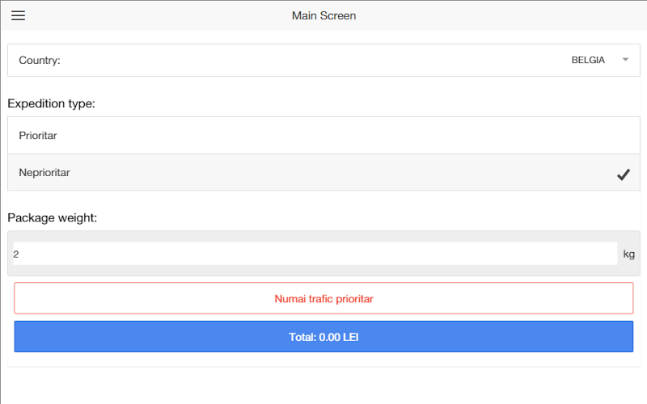Image resolution: width=647 pixels, height=404 pixels.
Task: Open the hamburger menu
Action: pos(18,15)
